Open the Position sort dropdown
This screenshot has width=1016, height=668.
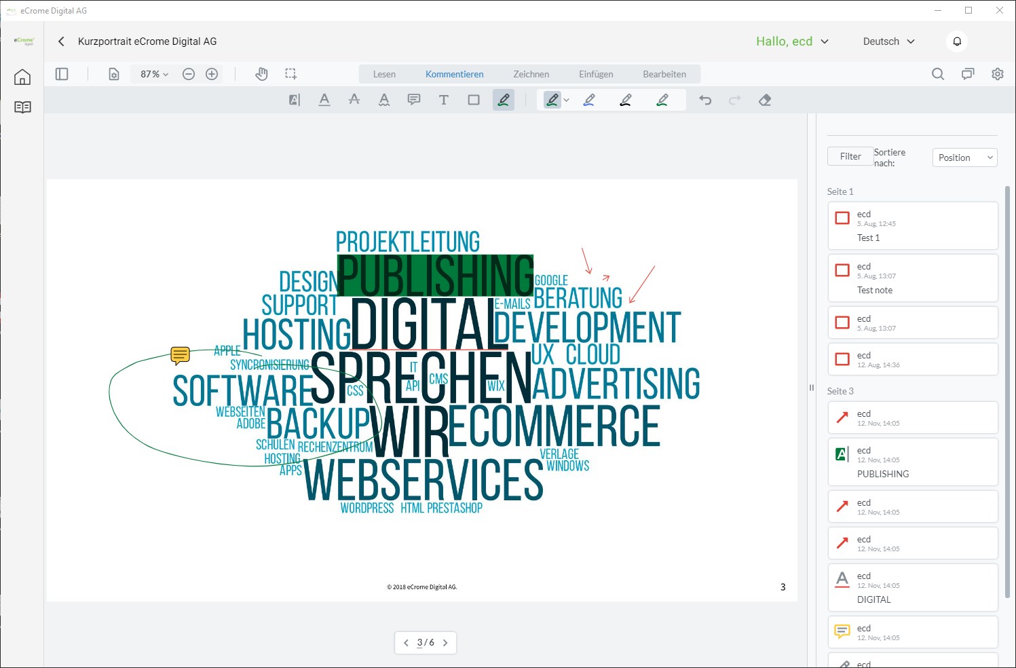964,157
